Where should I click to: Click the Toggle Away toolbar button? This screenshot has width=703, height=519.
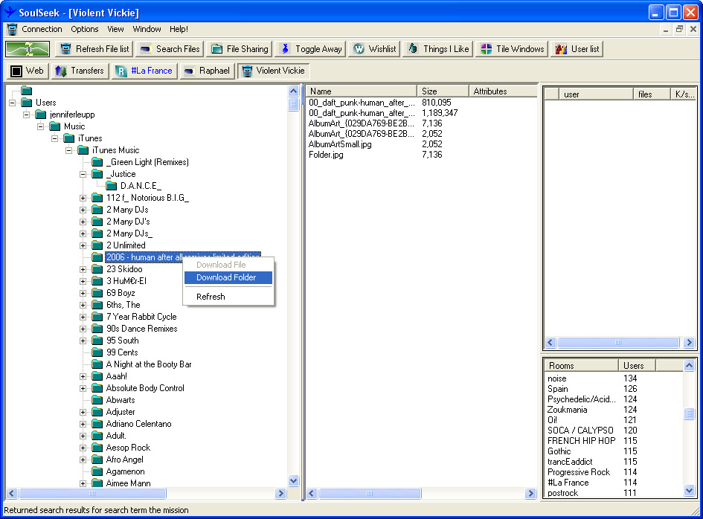(x=310, y=49)
